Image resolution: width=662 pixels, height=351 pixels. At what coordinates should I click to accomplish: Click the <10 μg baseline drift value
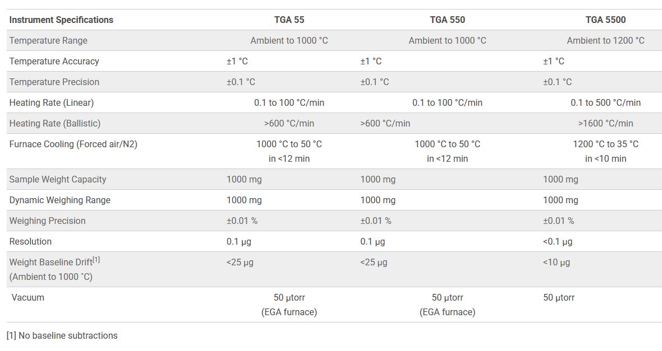pos(557,262)
